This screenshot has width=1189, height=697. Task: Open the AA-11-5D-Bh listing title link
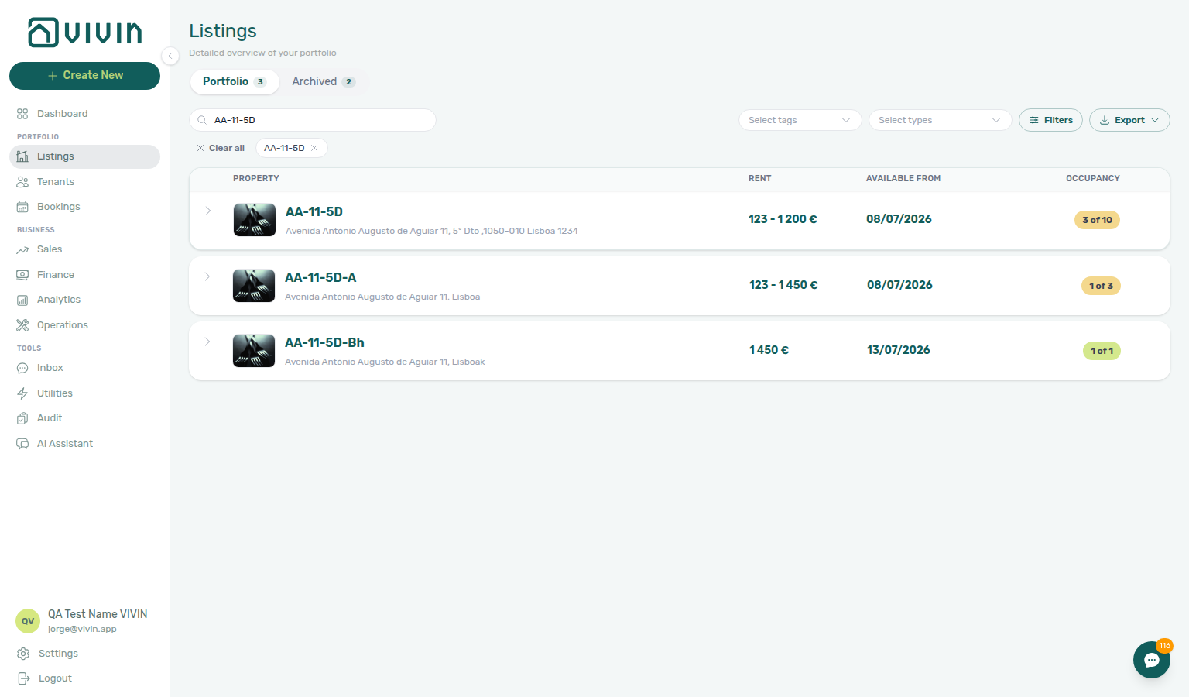324,342
